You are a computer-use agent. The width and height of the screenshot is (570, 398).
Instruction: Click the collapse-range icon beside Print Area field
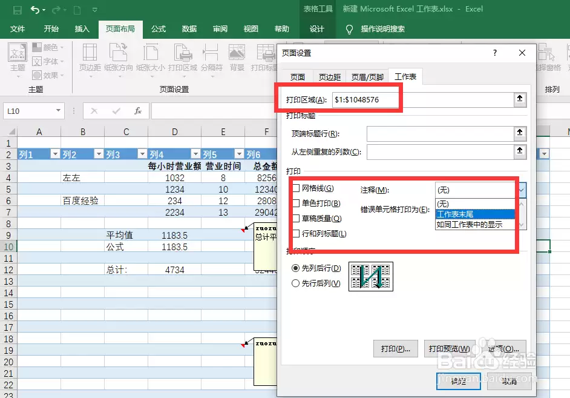pos(520,99)
